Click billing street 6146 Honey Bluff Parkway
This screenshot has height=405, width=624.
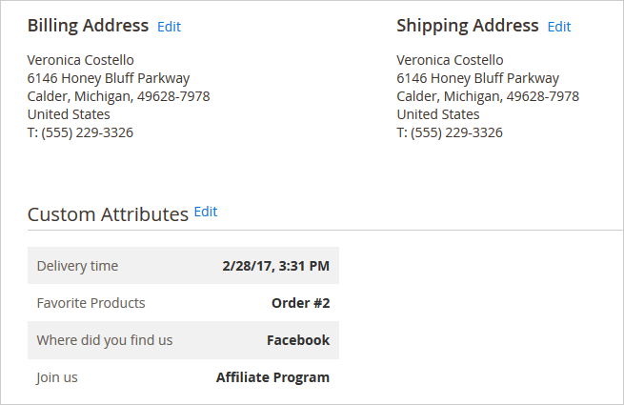[109, 78]
